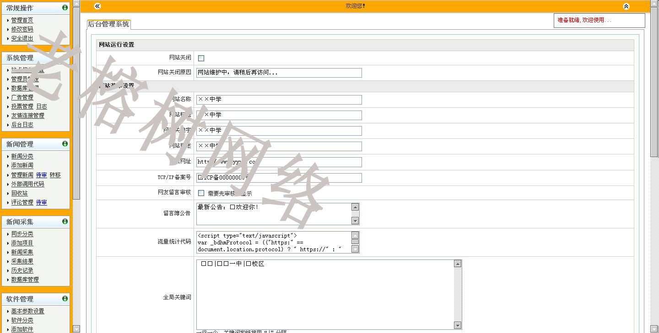The width and height of the screenshot is (659, 333).
Task: Open the 评论管理 link
Action: click(22, 202)
